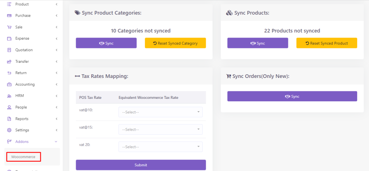Screen dimensions: 369x171
Task: Click the Quotation document icon in sidebar
Action: click(9, 50)
